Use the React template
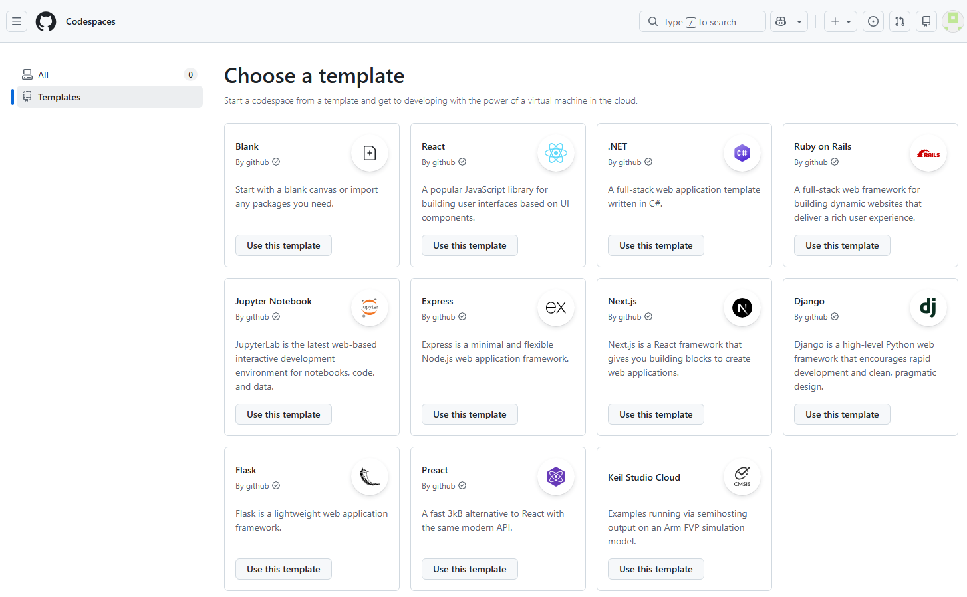The height and width of the screenshot is (597, 967). 470,245
